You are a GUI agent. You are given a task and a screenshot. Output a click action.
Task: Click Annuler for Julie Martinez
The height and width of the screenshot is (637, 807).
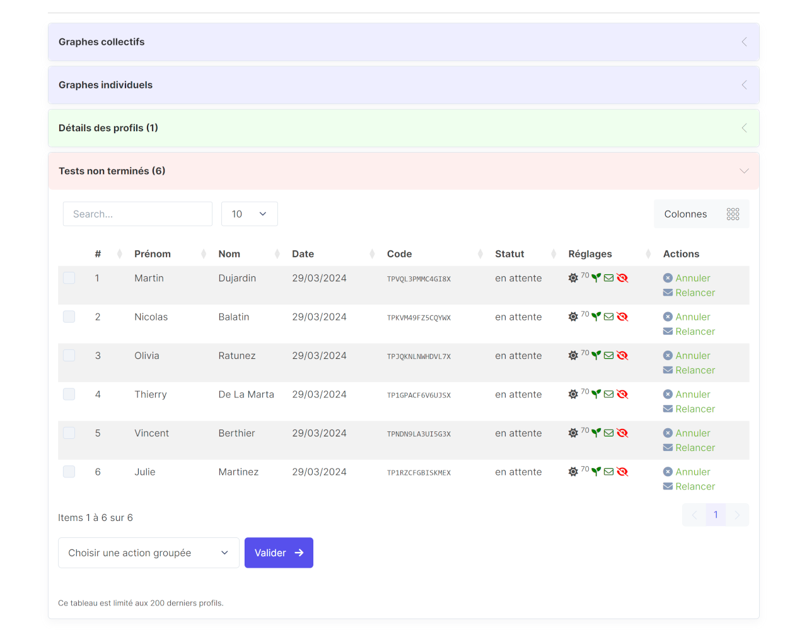pyautogui.click(x=693, y=472)
